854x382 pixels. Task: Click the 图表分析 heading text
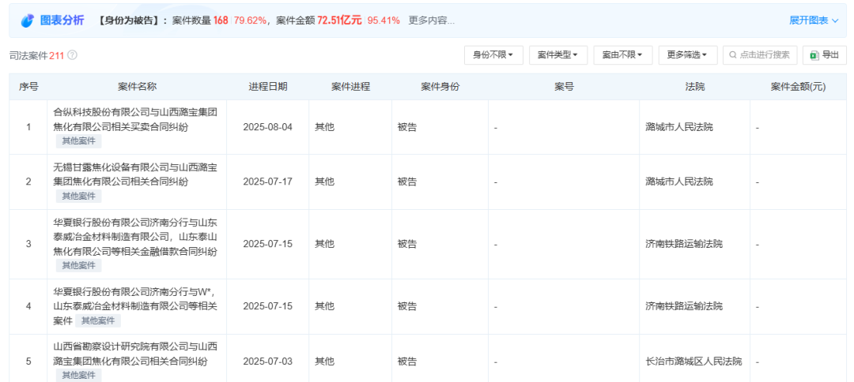coord(62,21)
